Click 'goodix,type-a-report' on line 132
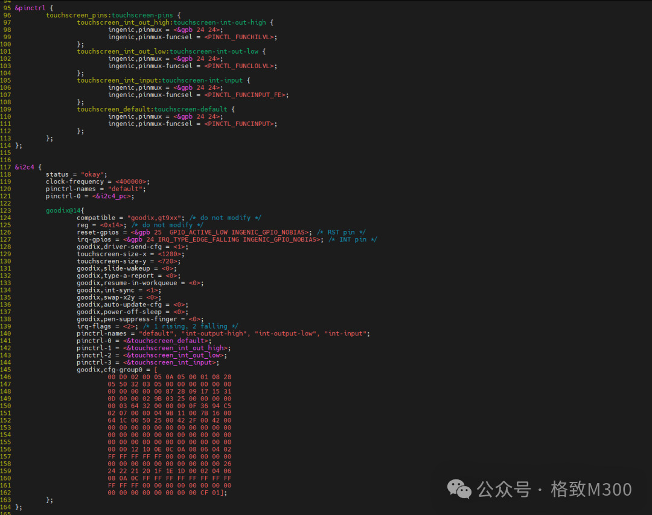 click(x=115, y=276)
